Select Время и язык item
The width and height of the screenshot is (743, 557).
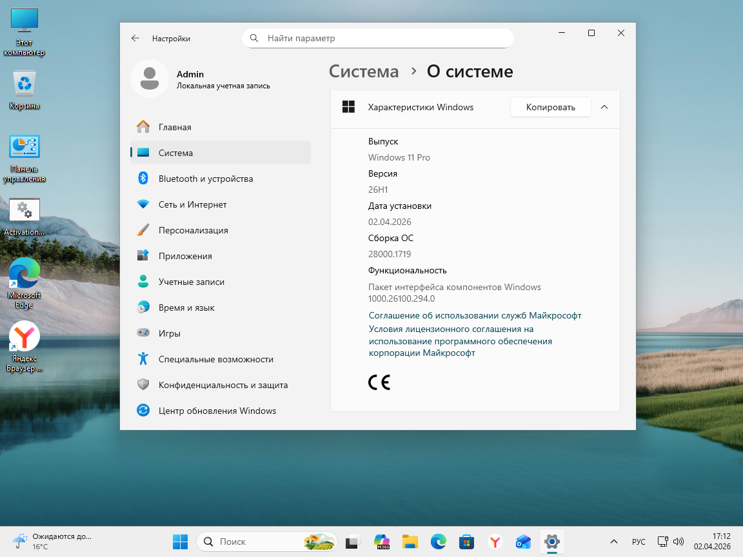click(x=186, y=308)
